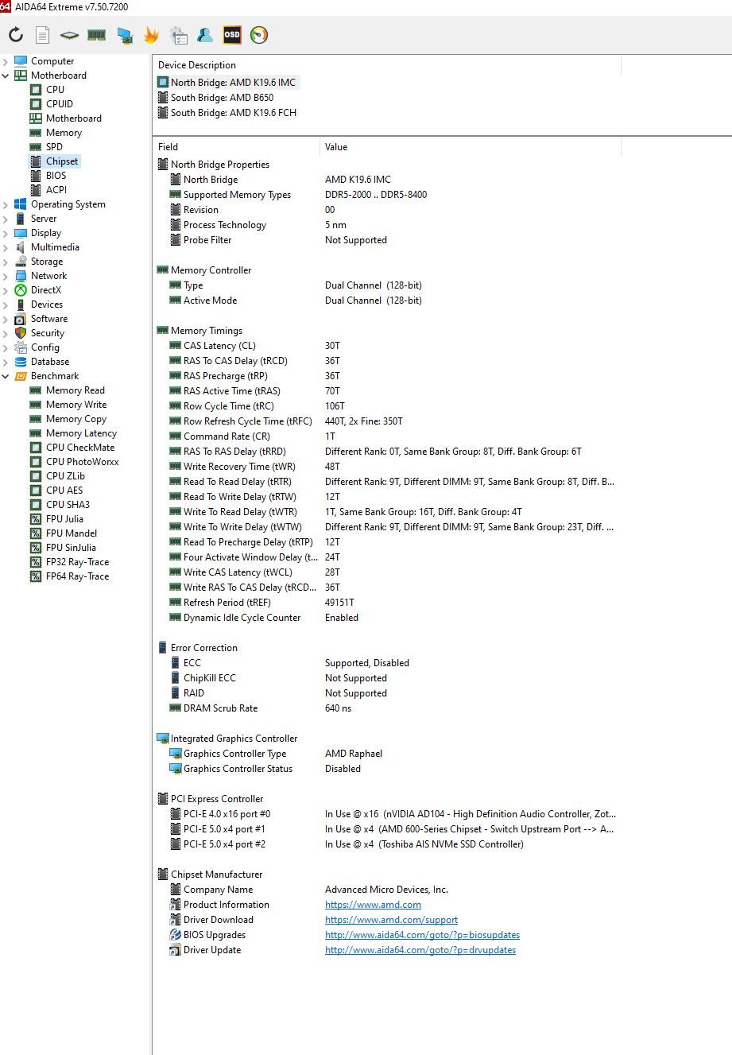
Task: Click the Refresh toolbar icon
Action: coord(16,35)
